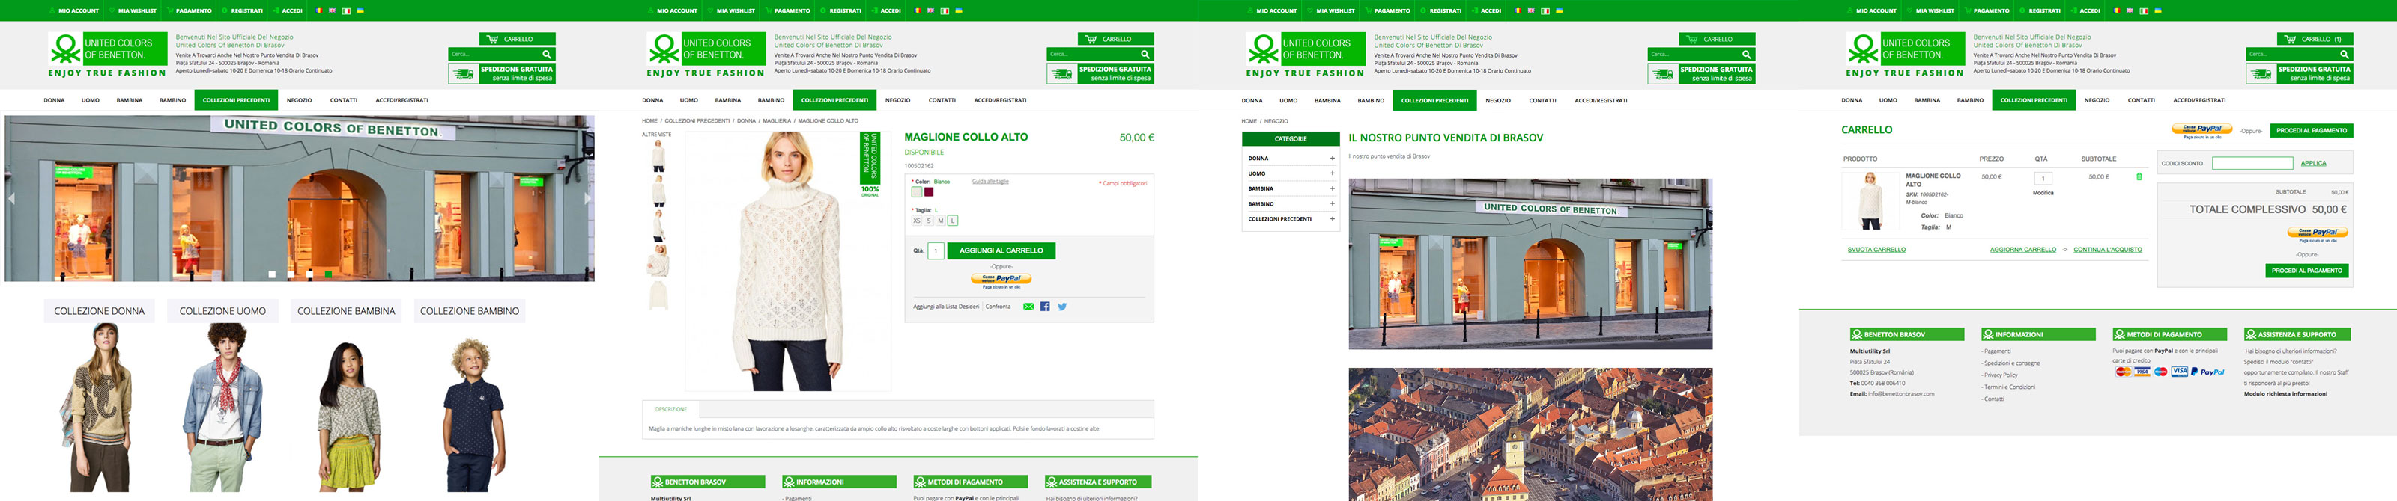Click the Mastercard icon in cart page footer
The image size is (2397, 501).
click(x=2124, y=372)
